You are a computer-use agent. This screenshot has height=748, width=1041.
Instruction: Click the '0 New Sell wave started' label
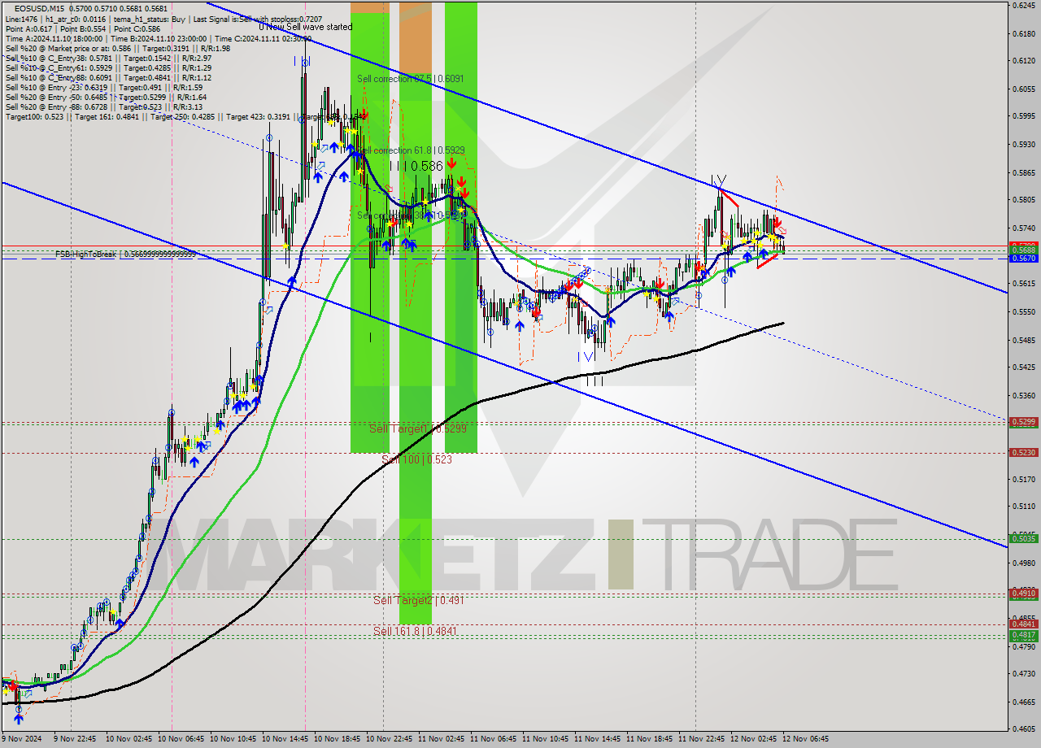[x=306, y=27]
